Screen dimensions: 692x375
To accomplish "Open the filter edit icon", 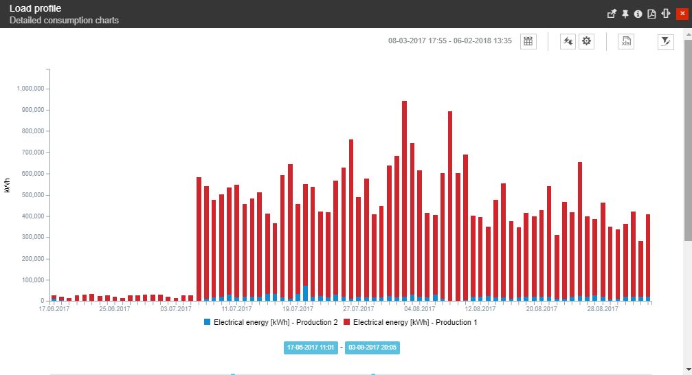I will click(x=665, y=41).
